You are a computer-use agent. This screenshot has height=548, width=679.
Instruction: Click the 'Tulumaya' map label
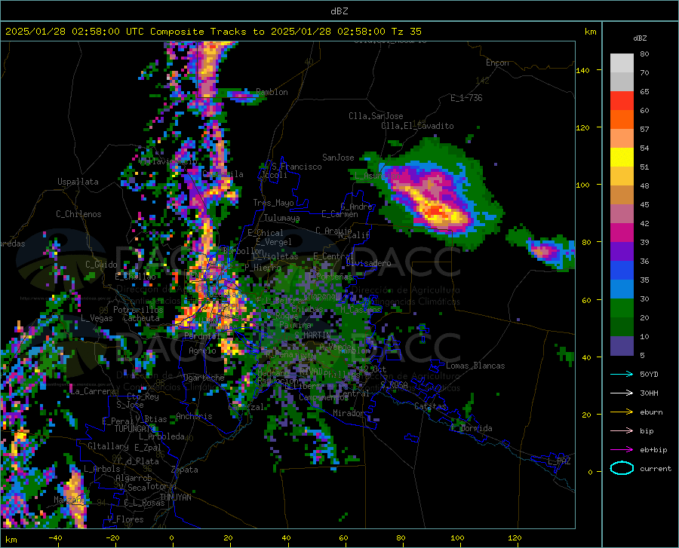[x=281, y=218]
